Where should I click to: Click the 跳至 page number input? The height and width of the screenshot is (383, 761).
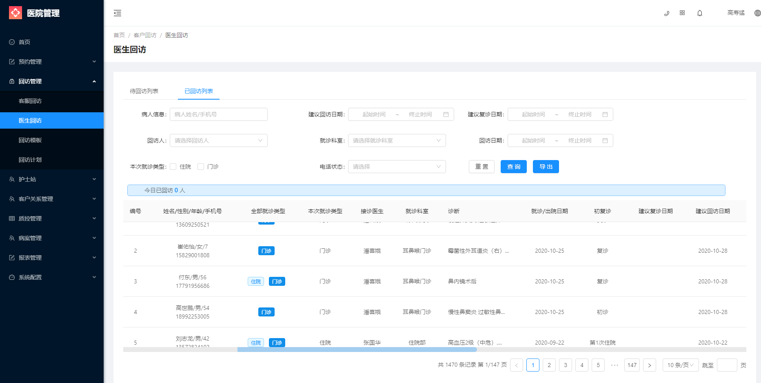click(727, 365)
